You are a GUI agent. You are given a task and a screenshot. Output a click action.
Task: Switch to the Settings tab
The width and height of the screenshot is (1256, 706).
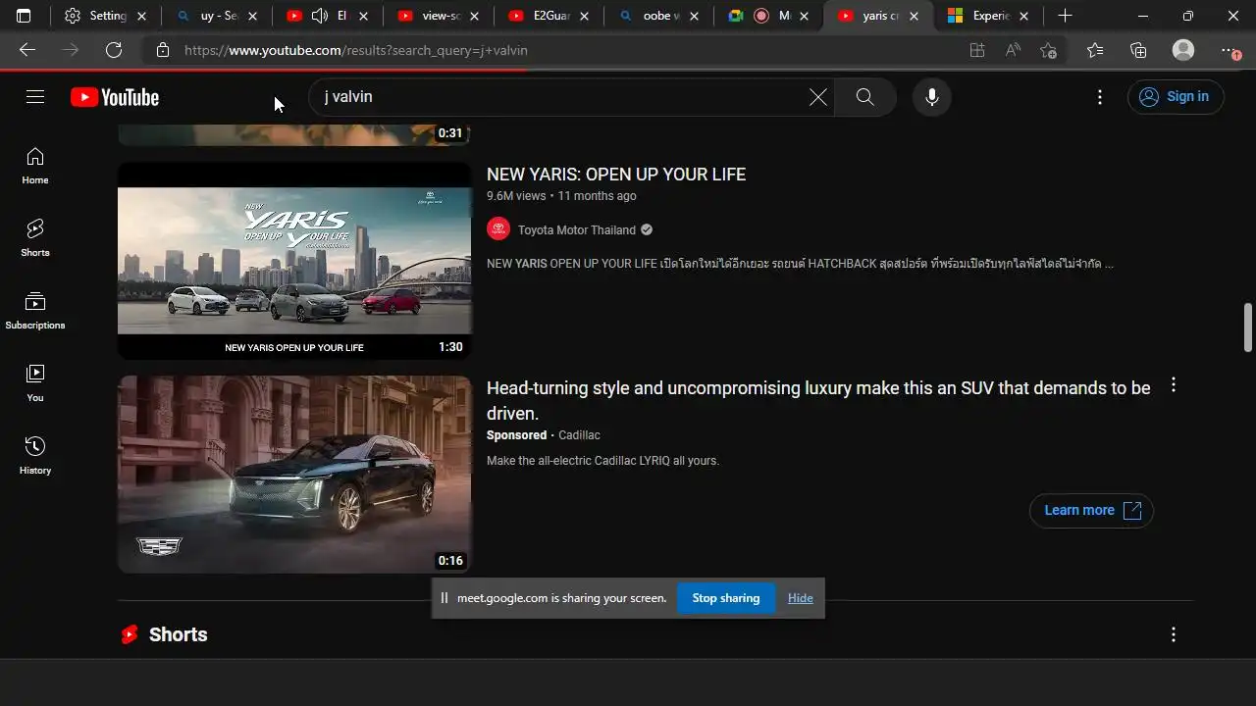(106, 16)
